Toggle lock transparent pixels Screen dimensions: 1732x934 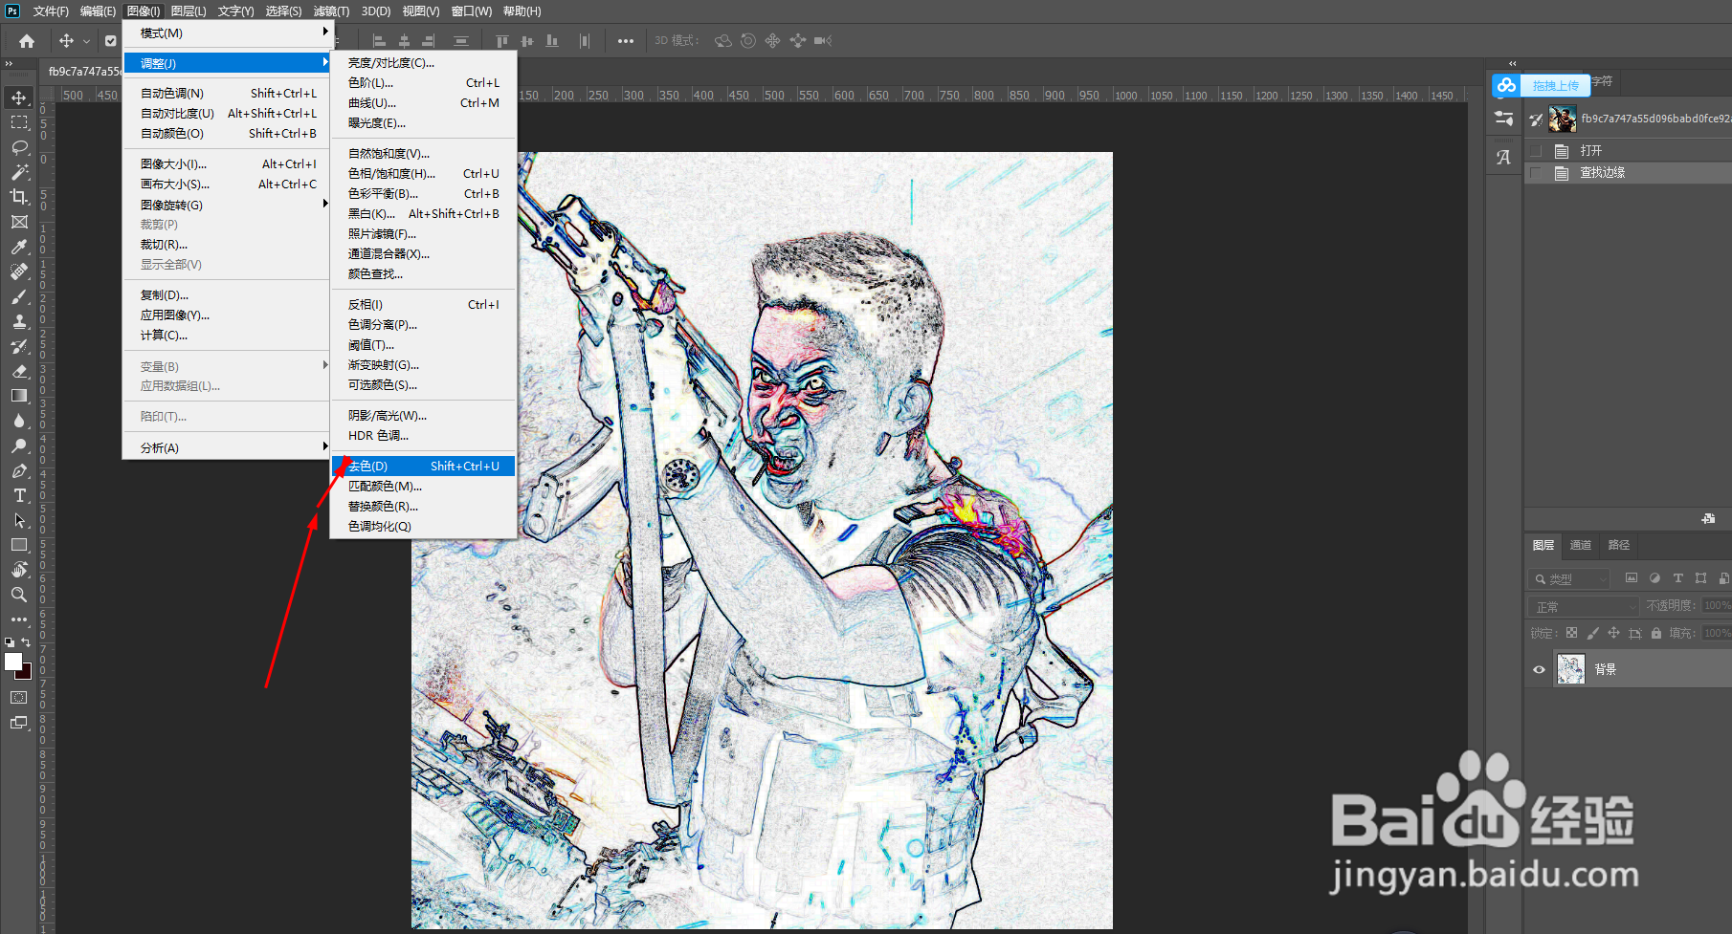tap(1571, 633)
